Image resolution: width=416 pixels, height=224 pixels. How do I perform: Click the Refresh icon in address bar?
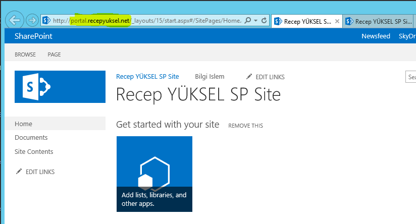coord(264,20)
